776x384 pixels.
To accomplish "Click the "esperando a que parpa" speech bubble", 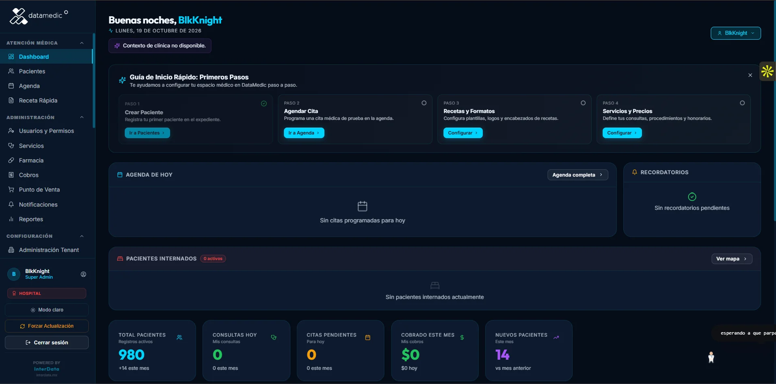I will point(744,333).
